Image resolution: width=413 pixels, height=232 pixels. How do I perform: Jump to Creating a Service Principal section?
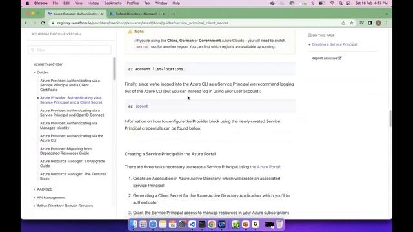point(334,44)
